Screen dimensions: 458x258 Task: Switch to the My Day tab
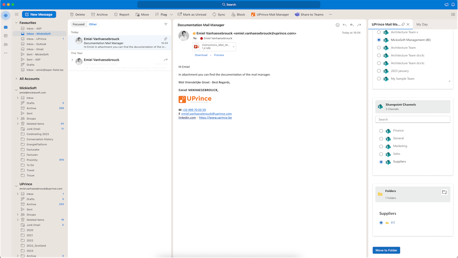(x=422, y=24)
